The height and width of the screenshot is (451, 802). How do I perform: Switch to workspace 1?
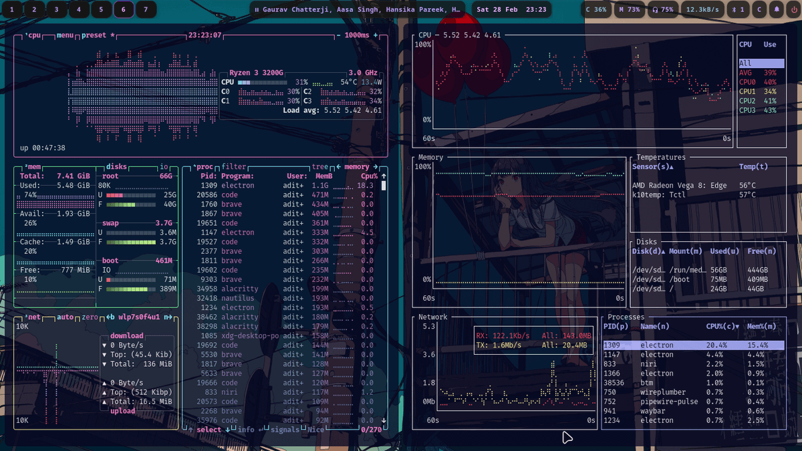pyautogui.click(x=12, y=9)
